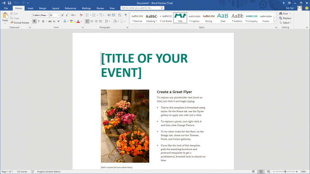This screenshot has width=310, height=174.
Task: Click the Undo arrow icon
Action: click(15, 3)
